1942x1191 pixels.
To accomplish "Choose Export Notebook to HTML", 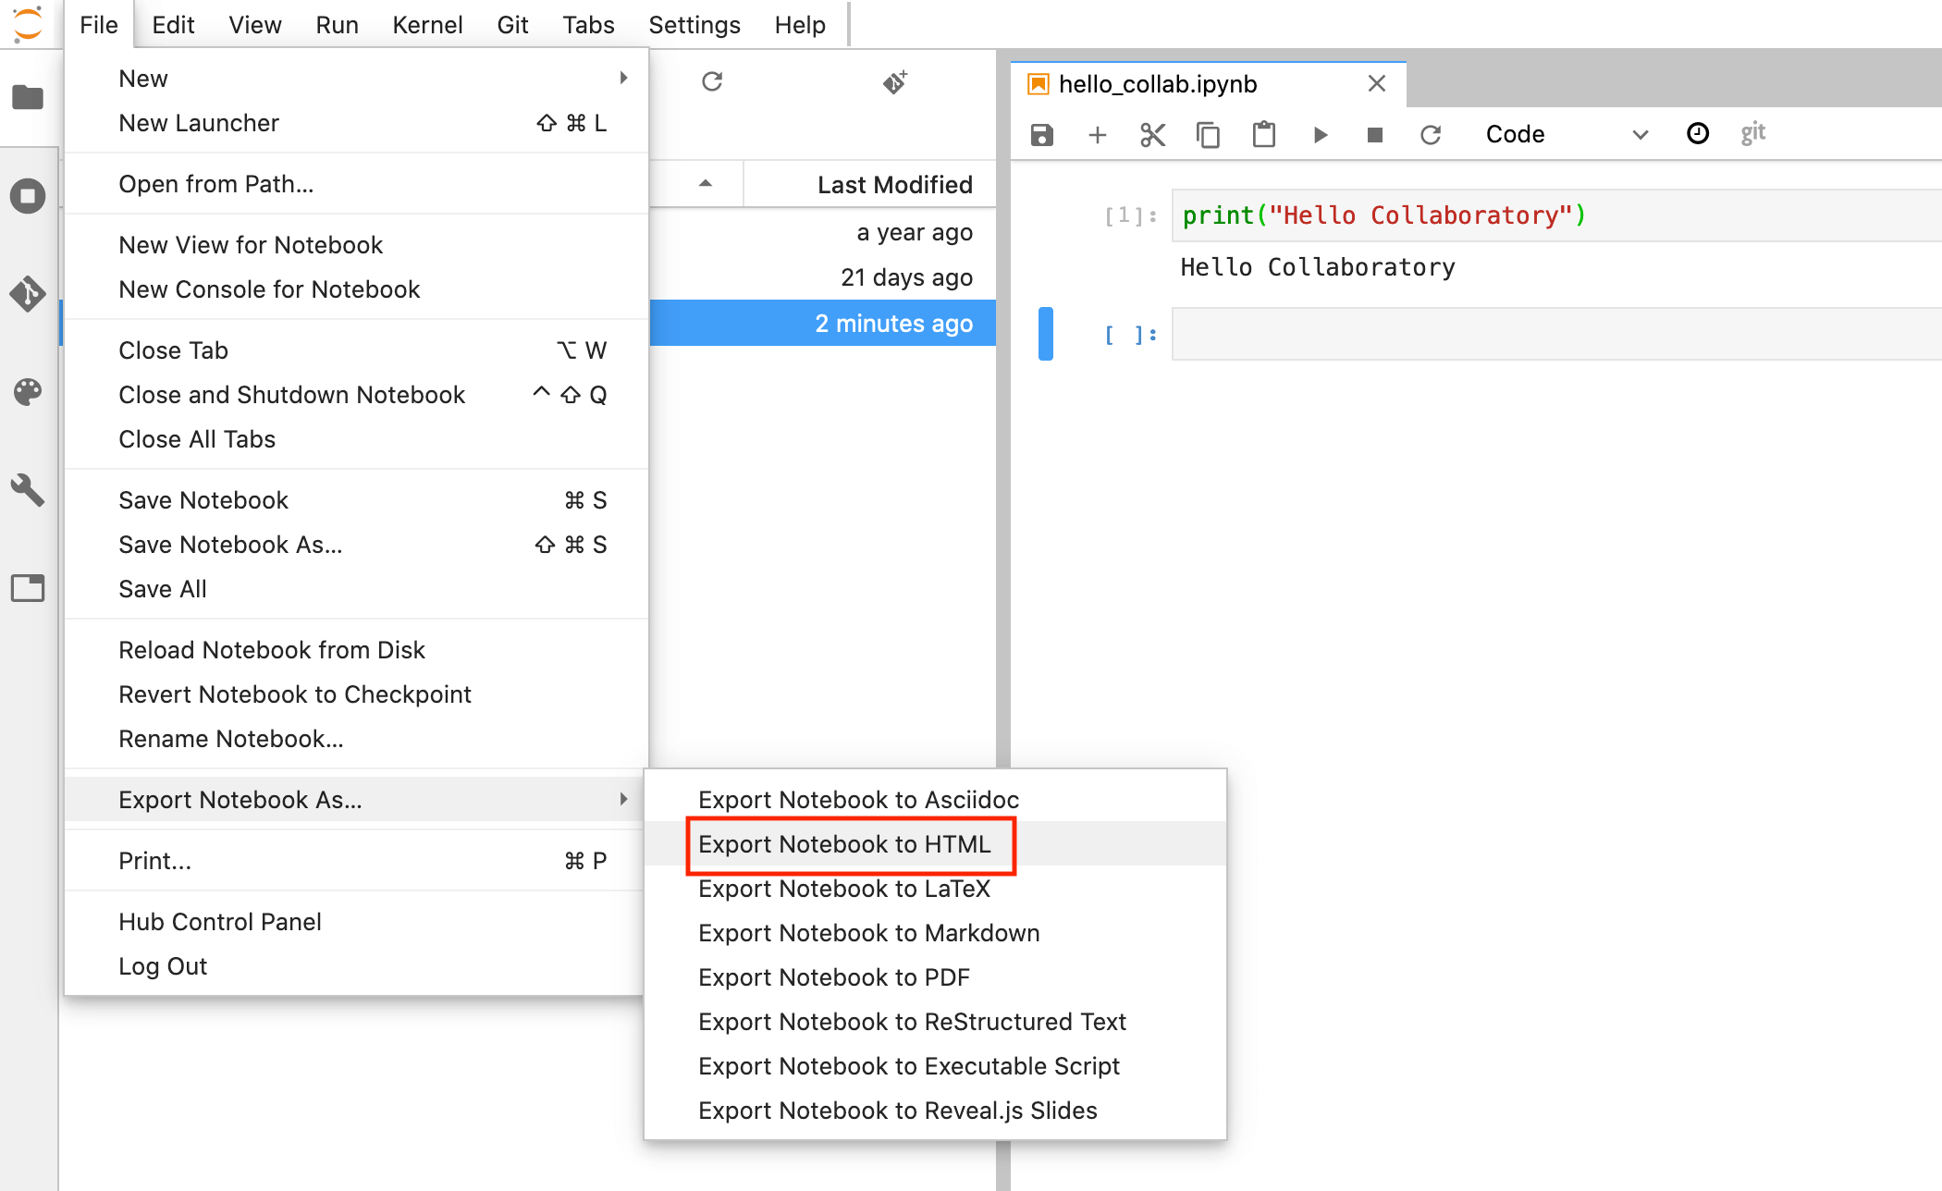I will click(x=844, y=844).
